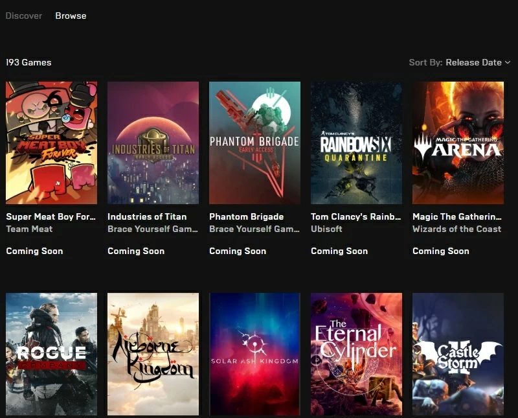Open the CastleStorm II cover art
Screen dimensions: 518x418
coord(458,354)
